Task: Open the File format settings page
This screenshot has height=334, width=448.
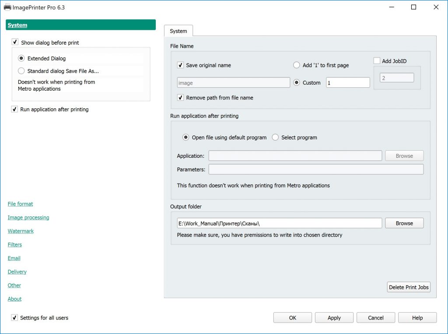Action: (20, 203)
